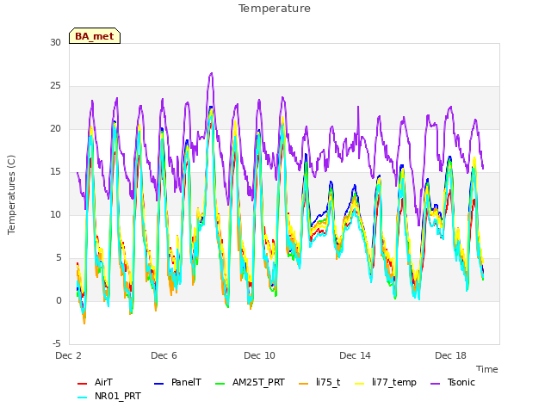
Task: Click the AM25T_PRT green legend swatch
Action: point(220,384)
